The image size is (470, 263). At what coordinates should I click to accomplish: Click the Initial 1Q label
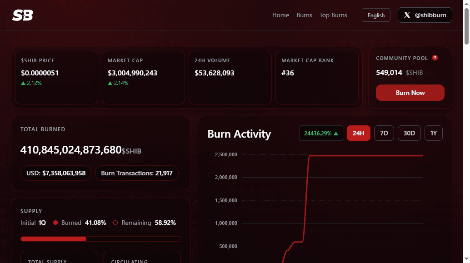click(x=33, y=223)
